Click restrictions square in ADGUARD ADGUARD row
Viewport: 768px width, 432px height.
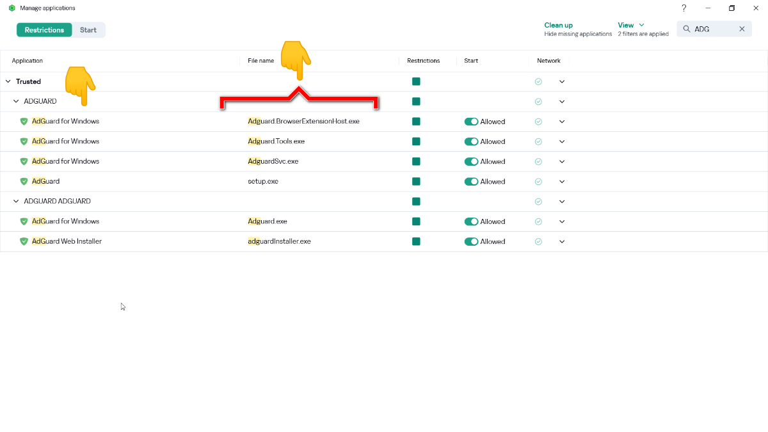(416, 202)
